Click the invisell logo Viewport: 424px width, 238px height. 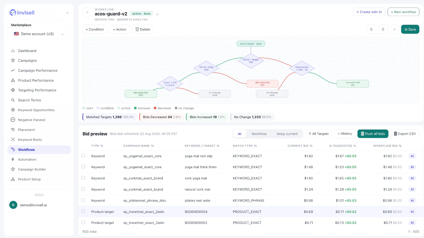(x=22, y=13)
